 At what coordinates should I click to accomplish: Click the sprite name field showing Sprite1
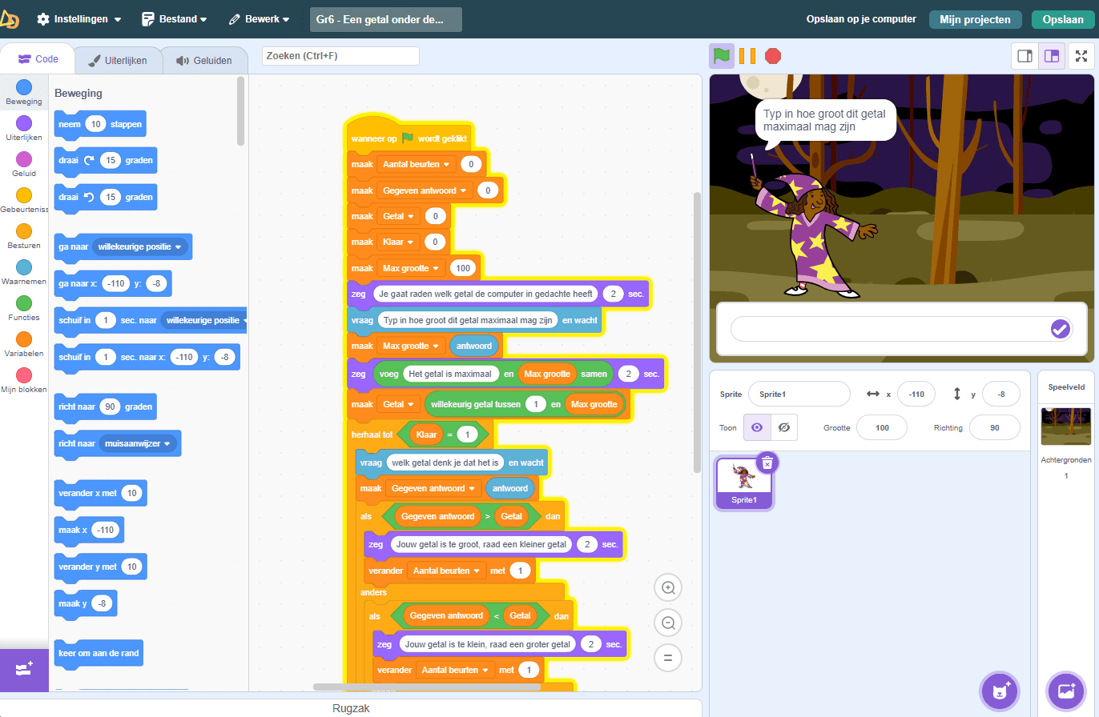click(799, 394)
